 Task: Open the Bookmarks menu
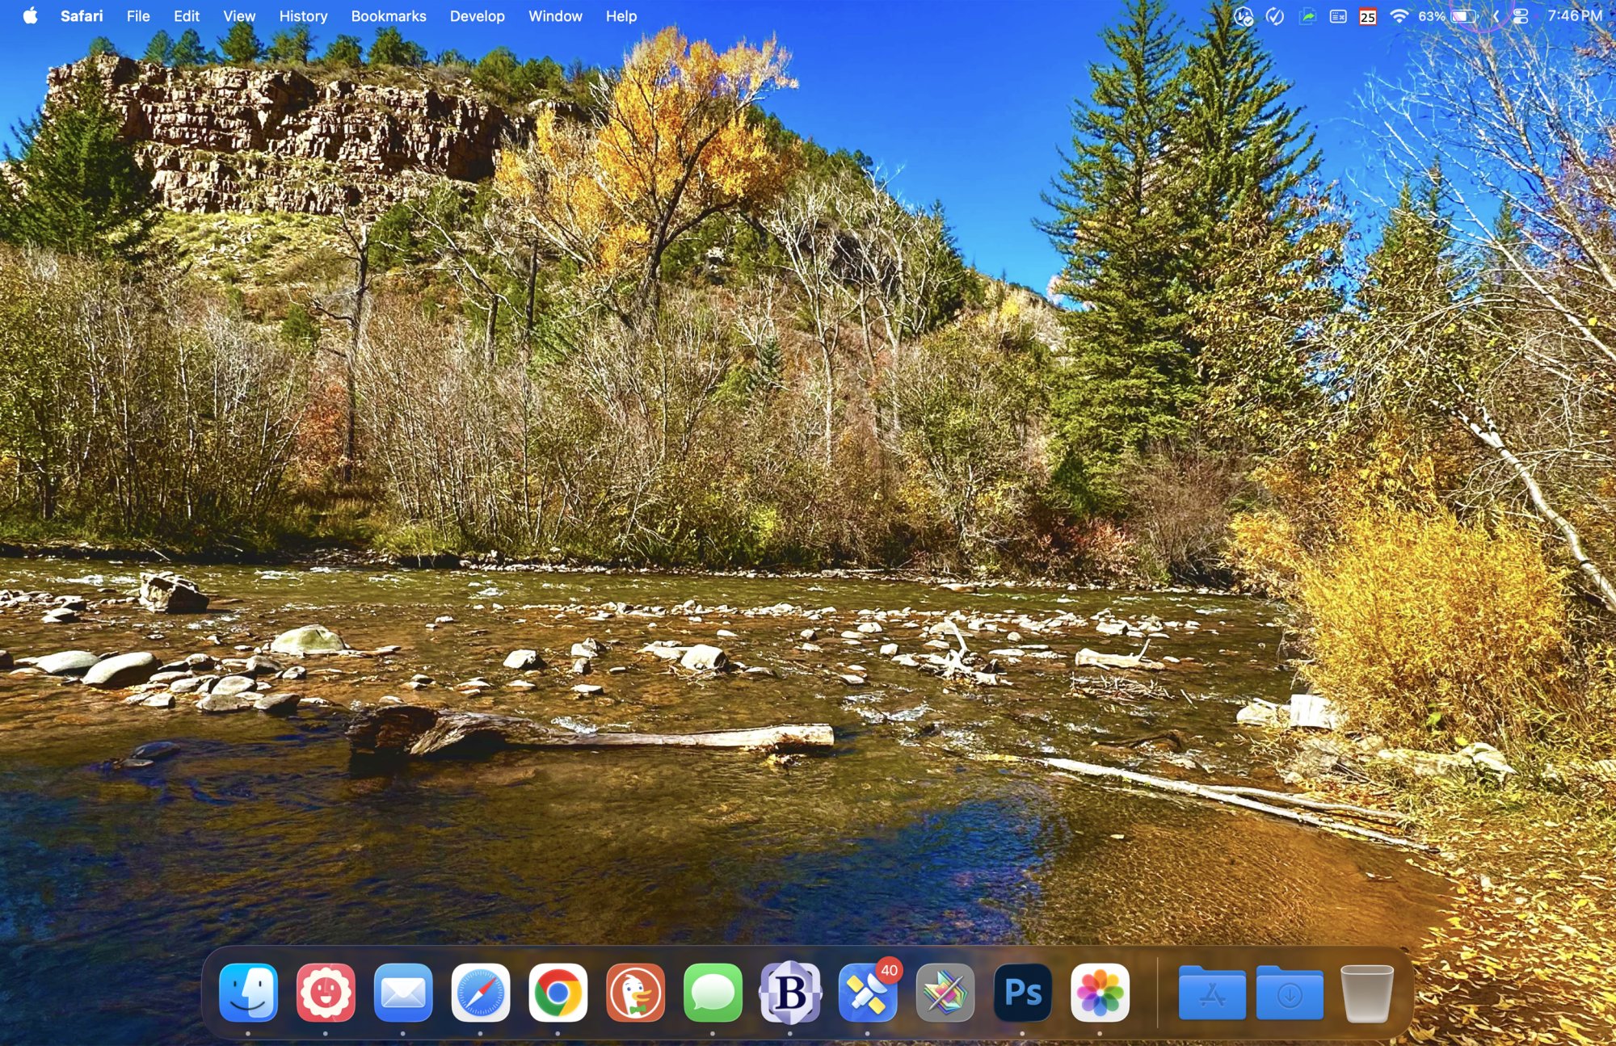point(388,16)
